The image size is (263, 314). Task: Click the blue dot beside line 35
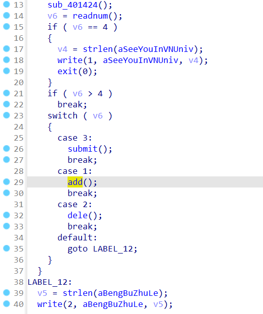pos(7,248)
